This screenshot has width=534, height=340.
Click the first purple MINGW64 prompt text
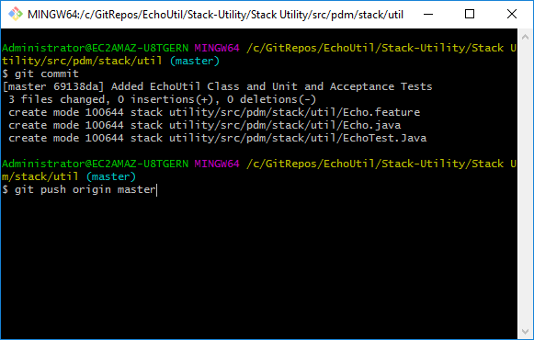[x=217, y=48]
